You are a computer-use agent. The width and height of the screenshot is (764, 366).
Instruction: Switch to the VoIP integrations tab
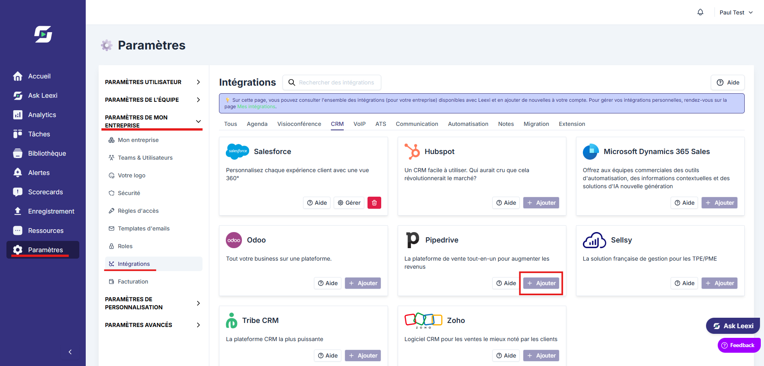coord(359,124)
